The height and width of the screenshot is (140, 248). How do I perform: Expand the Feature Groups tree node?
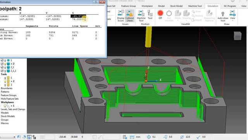(x=9, y=95)
